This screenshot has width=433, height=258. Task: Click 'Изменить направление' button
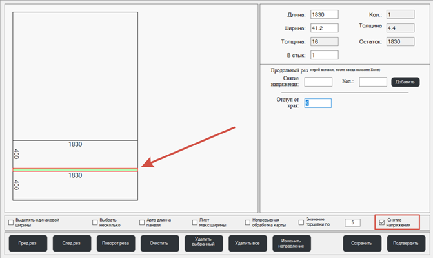tap(292, 243)
